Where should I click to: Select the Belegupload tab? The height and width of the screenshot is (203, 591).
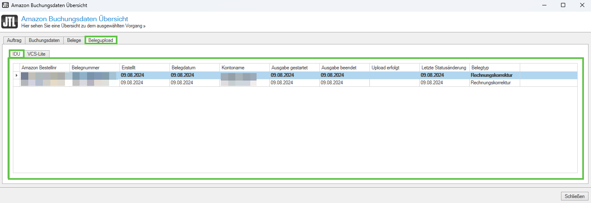tap(101, 40)
